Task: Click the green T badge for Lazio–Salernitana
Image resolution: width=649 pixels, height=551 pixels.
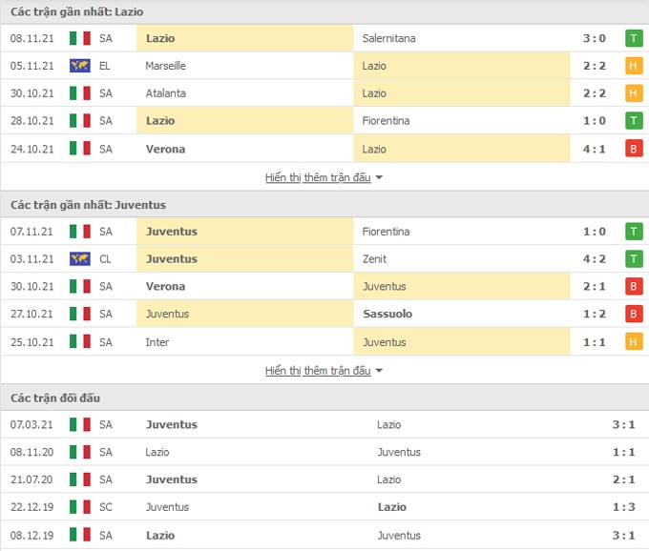Action: point(634,38)
